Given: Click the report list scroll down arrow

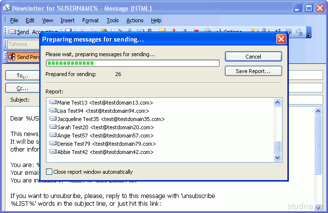Looking at the screenshot, I should coord(277,157).
